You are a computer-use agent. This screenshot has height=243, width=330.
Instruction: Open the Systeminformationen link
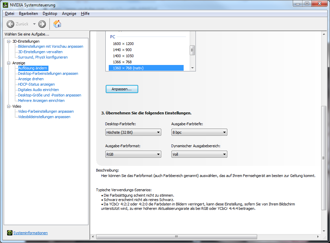point(30,233)
